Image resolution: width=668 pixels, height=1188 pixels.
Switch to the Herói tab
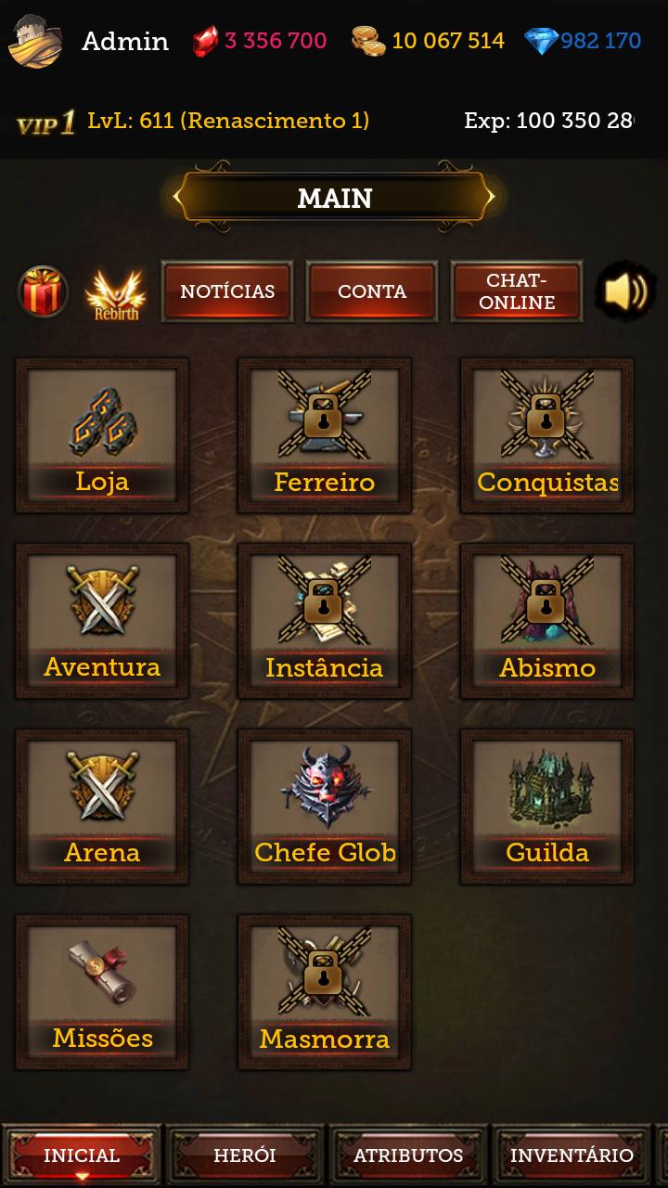(x=245, y=1156)
